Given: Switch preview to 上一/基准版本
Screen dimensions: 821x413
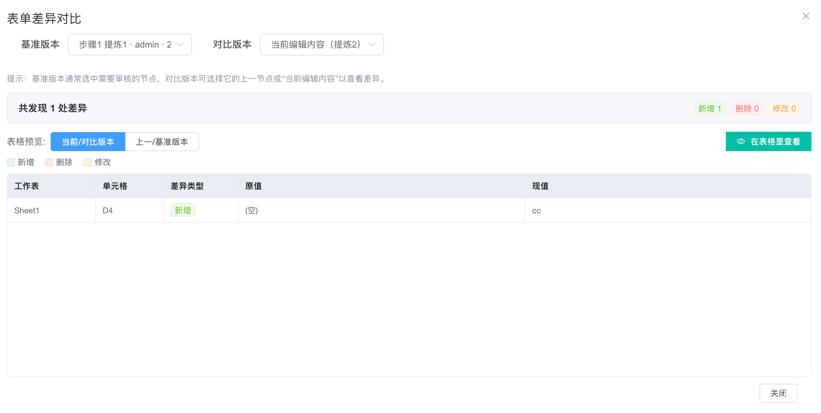Looking at the screenshot, I should (162, 142).
